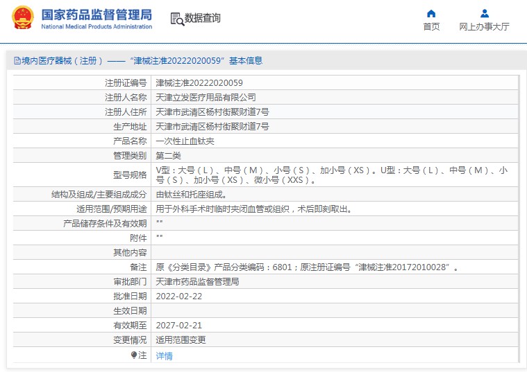Click the 型号规格 specification text
This screenshot has width=527, height=372.
point(331,175)
